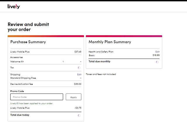Click the Welcome Kit accessory row

[x=46, y=62]
